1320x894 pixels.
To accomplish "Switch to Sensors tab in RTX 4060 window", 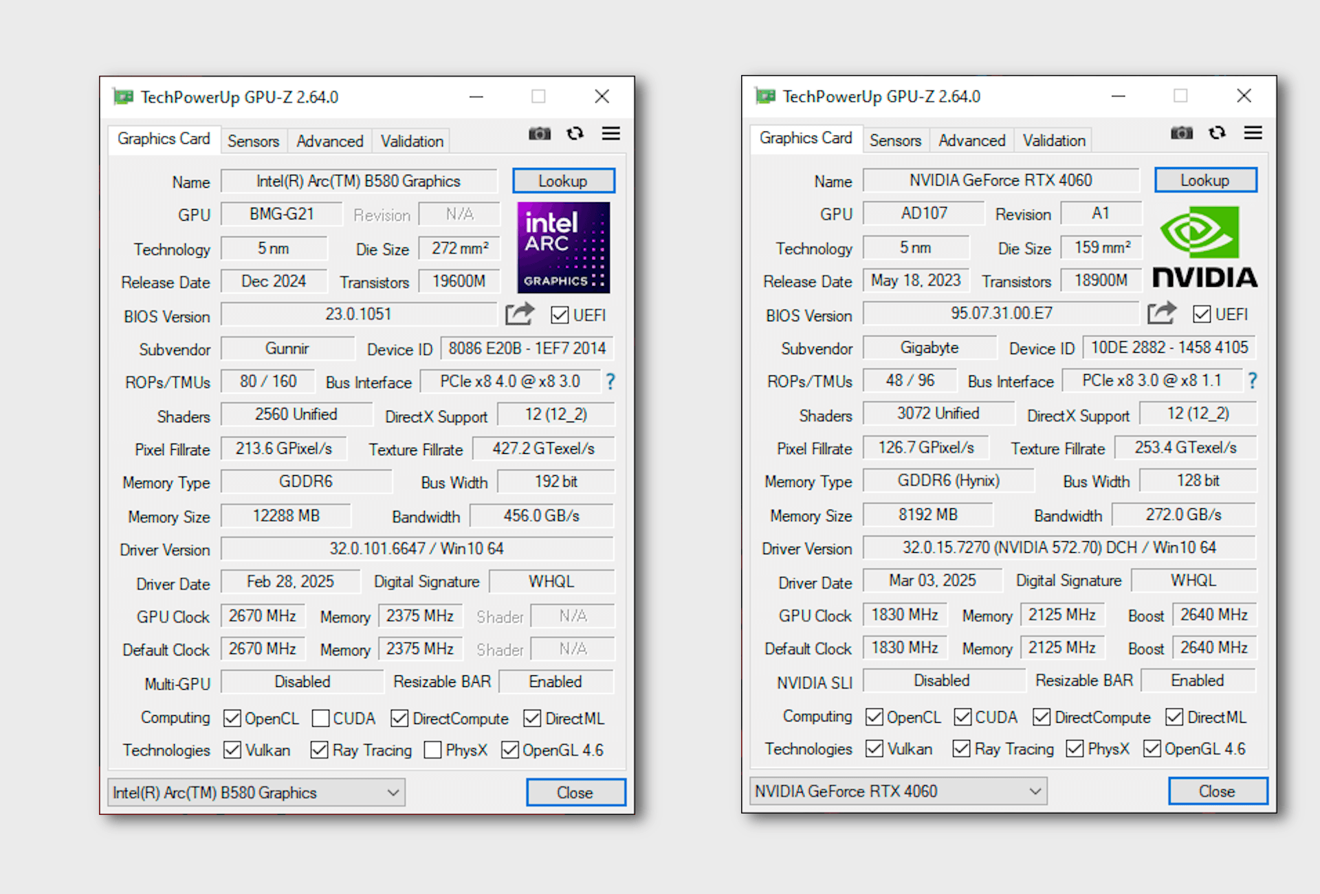I will pyautogui.click(x=896, y=140).
